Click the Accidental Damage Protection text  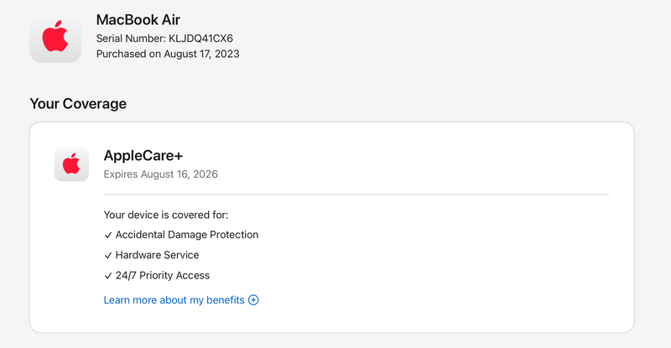point(187,235)
